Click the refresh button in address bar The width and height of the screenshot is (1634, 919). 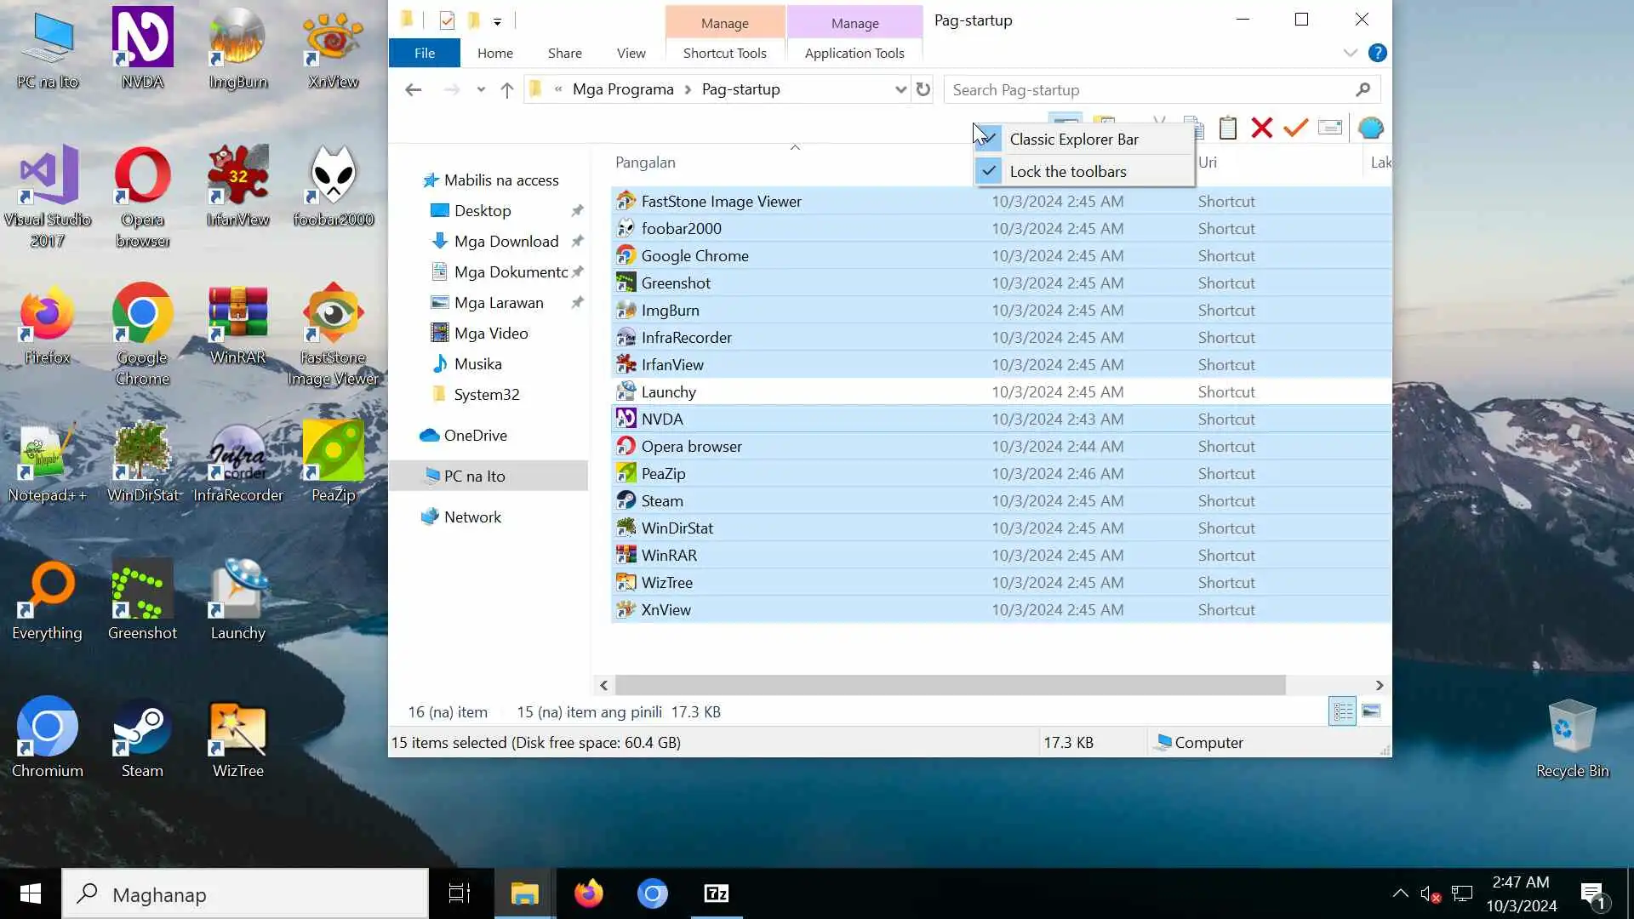pyautogui.click(x=923, y=89)
